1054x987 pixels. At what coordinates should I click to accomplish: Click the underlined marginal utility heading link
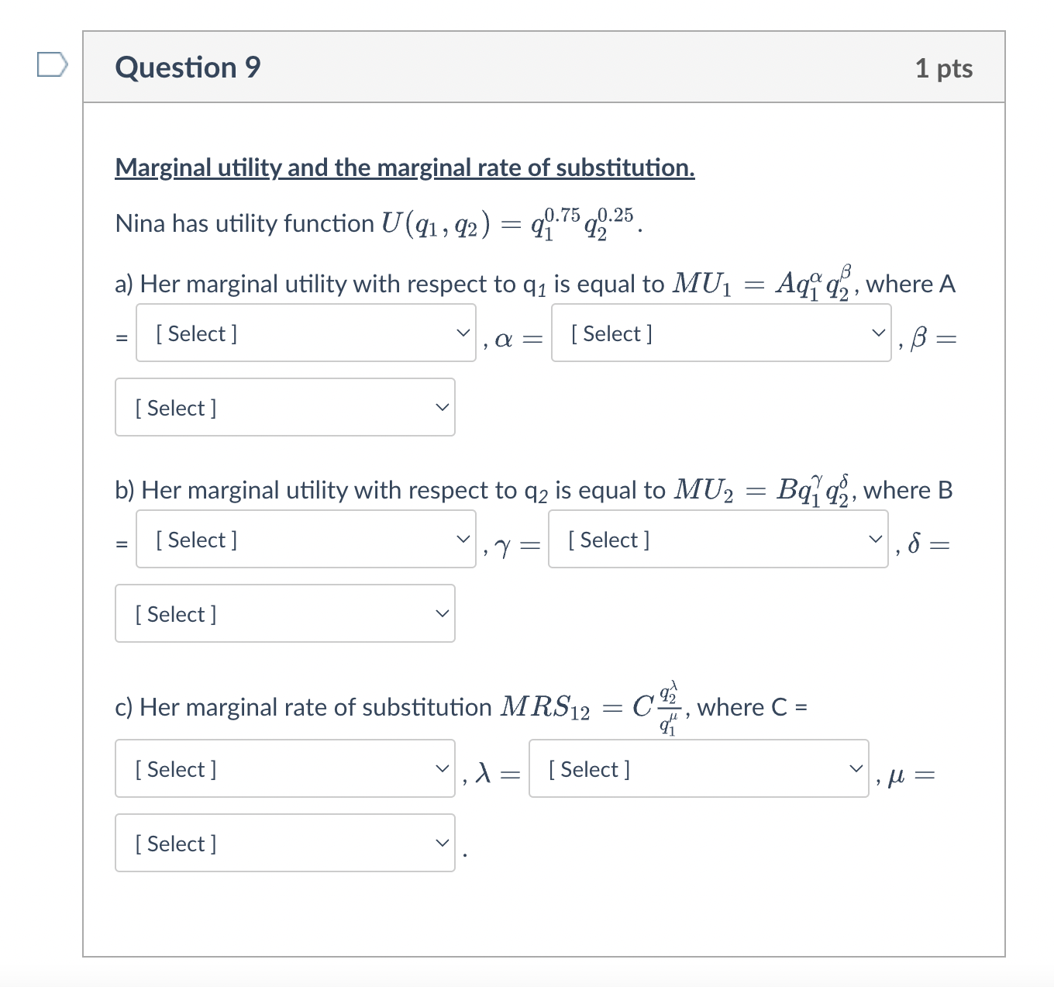[404, 167]
